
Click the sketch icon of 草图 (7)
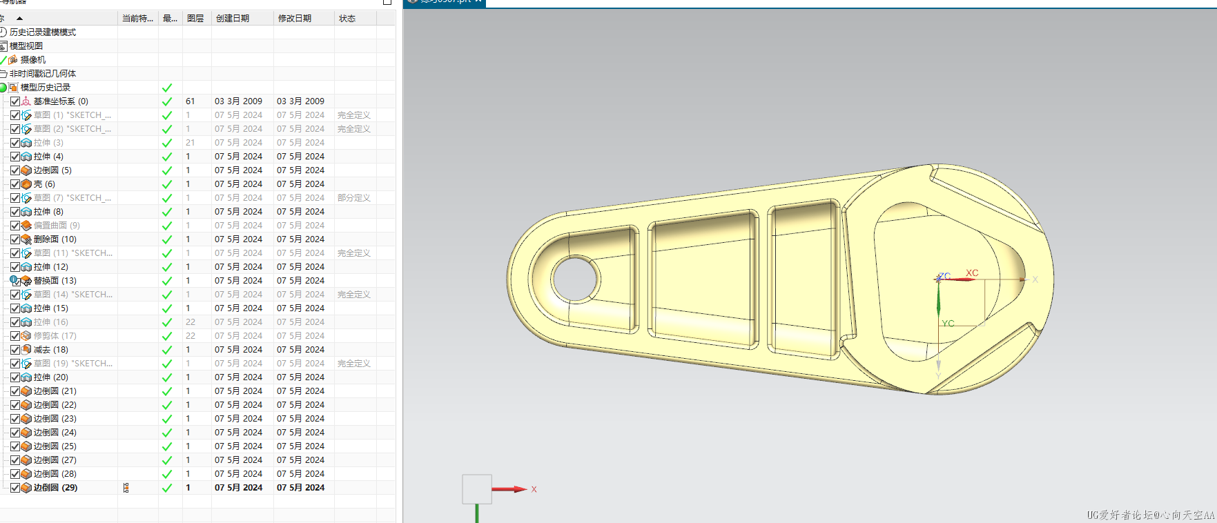coord(26,198)
